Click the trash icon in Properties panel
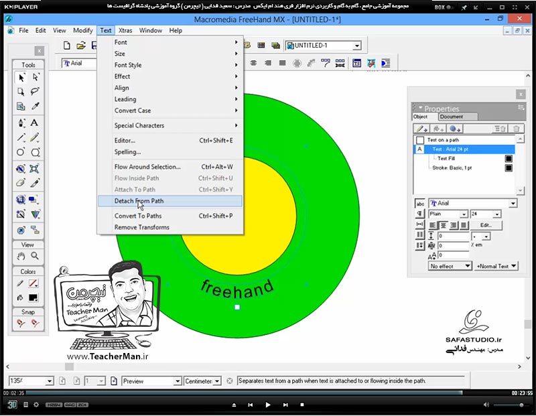 [x=516, y=129]
